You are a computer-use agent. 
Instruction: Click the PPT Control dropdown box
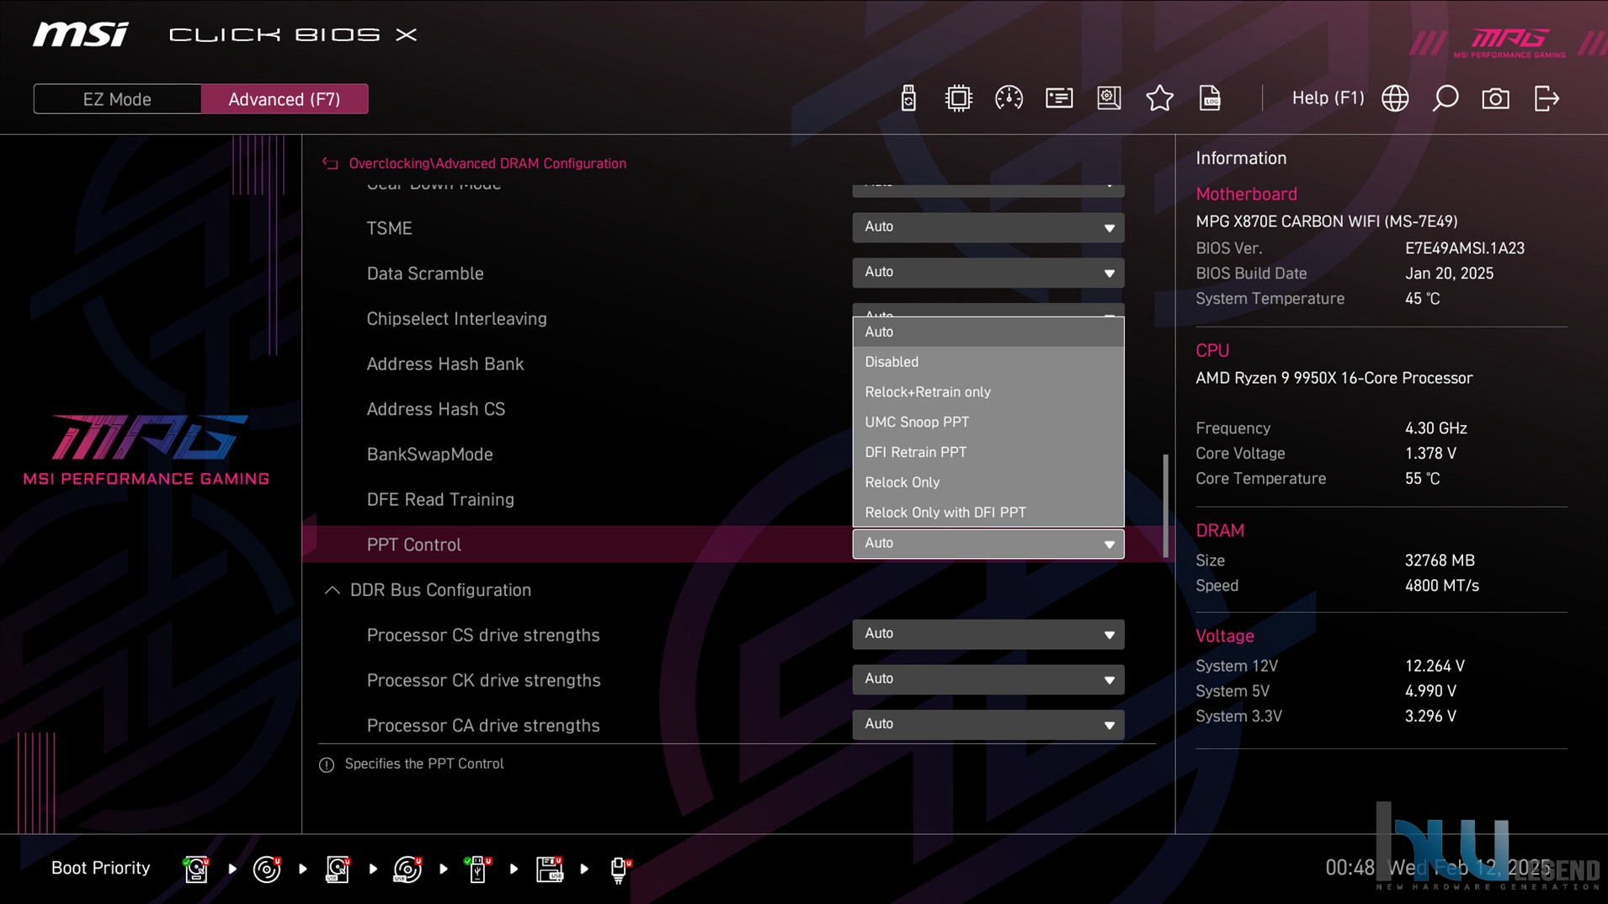[988, 544]
